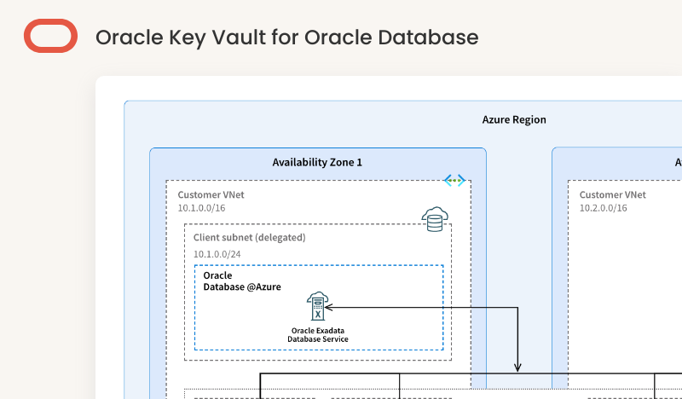This screenshot has width=682, height=399.
Task: Select the 'Oracle Database @Azure' label
Action: 242,281
